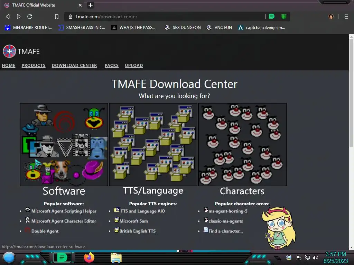Screen dimensions: 354x265
Task: Open File Explorer from the taskbar
Action: [x=116, y=258]
